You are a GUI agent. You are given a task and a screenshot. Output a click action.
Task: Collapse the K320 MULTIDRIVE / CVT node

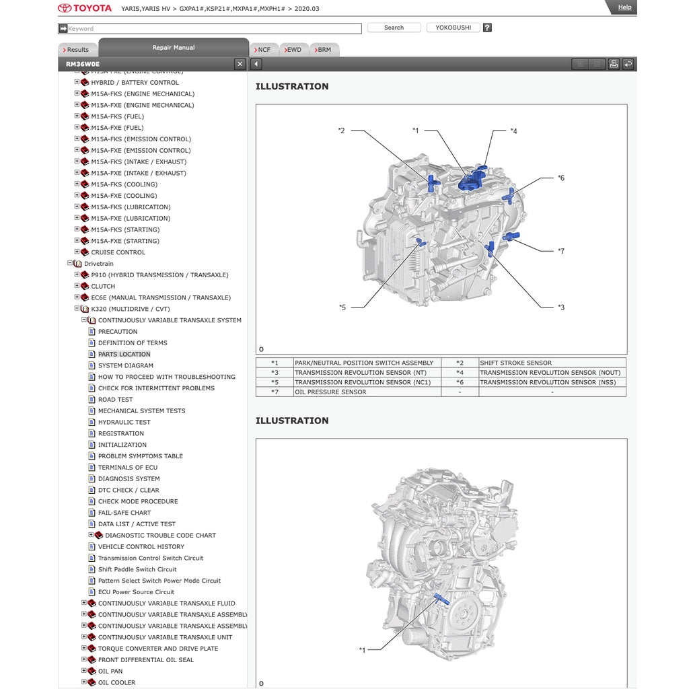click(x=78, y=308)
